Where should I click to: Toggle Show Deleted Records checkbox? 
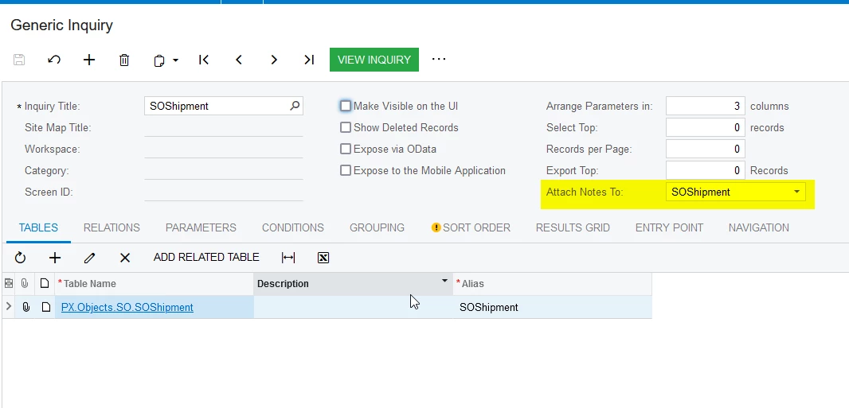point(346,127)
